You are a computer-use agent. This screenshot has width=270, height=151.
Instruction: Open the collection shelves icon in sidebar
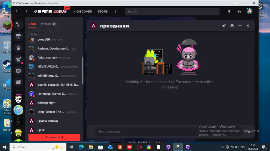click(x=18, y=82)
